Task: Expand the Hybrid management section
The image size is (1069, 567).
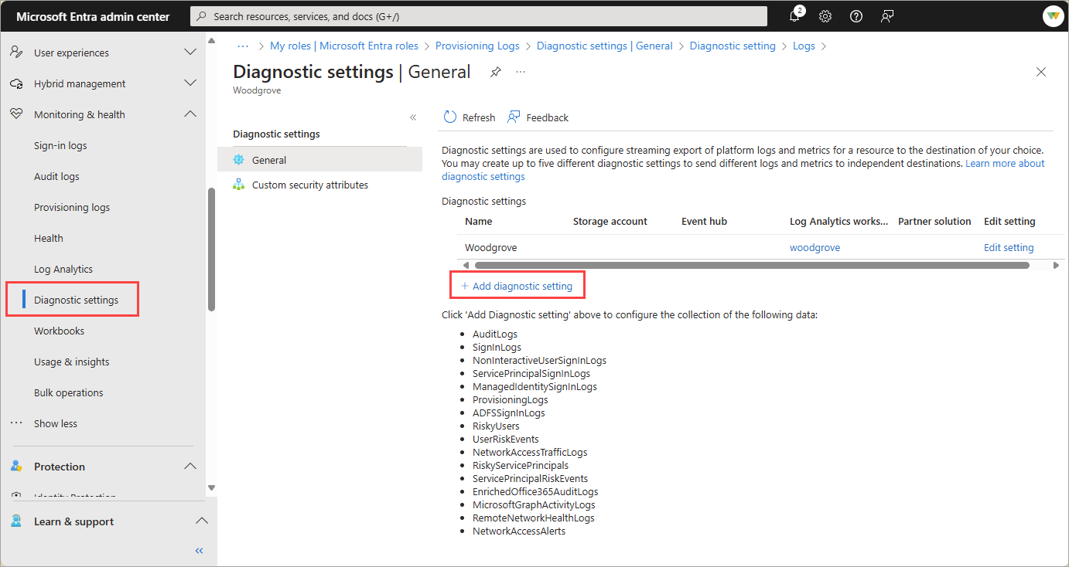Action: (x=190, y=83)
